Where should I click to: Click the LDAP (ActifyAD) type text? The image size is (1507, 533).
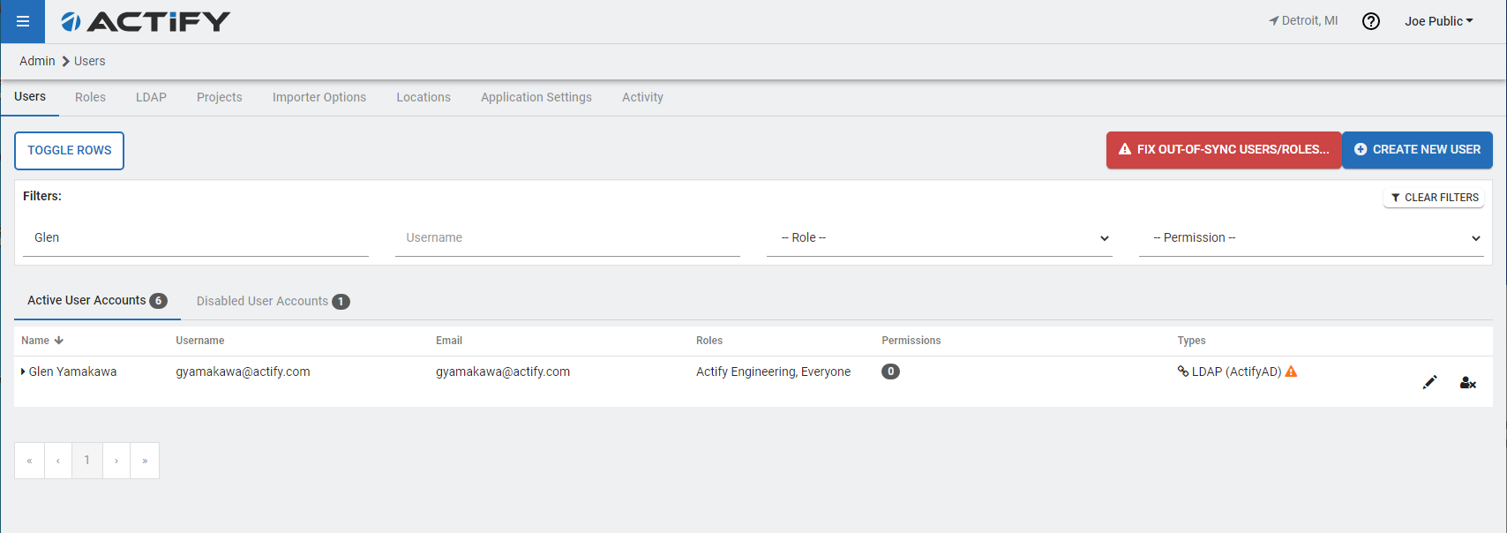pyautogui.click(x=1237, y=372)
